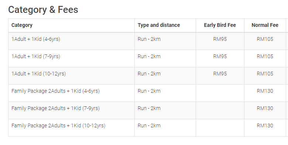This screenshot has width=288, height=145.
Task: Click RM105 normal fee for 1Adult 4-6yrs
Action: (x=265, y=39)
